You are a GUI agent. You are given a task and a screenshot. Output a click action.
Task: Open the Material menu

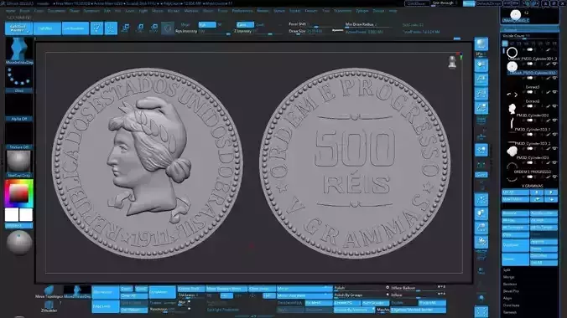tap(191, 11)
